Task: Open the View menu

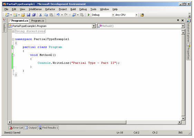Action: click(x=22, y=9)
